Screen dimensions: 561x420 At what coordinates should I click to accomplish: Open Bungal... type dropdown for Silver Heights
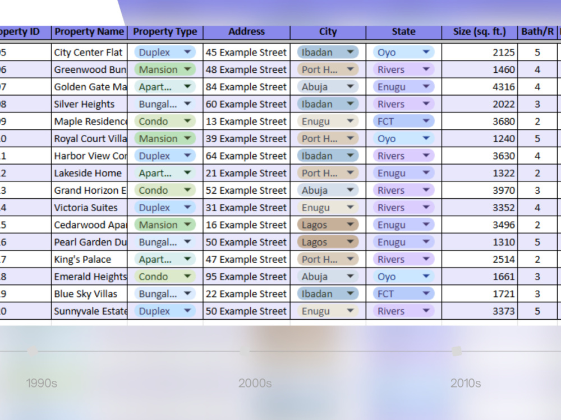point(165,104)
